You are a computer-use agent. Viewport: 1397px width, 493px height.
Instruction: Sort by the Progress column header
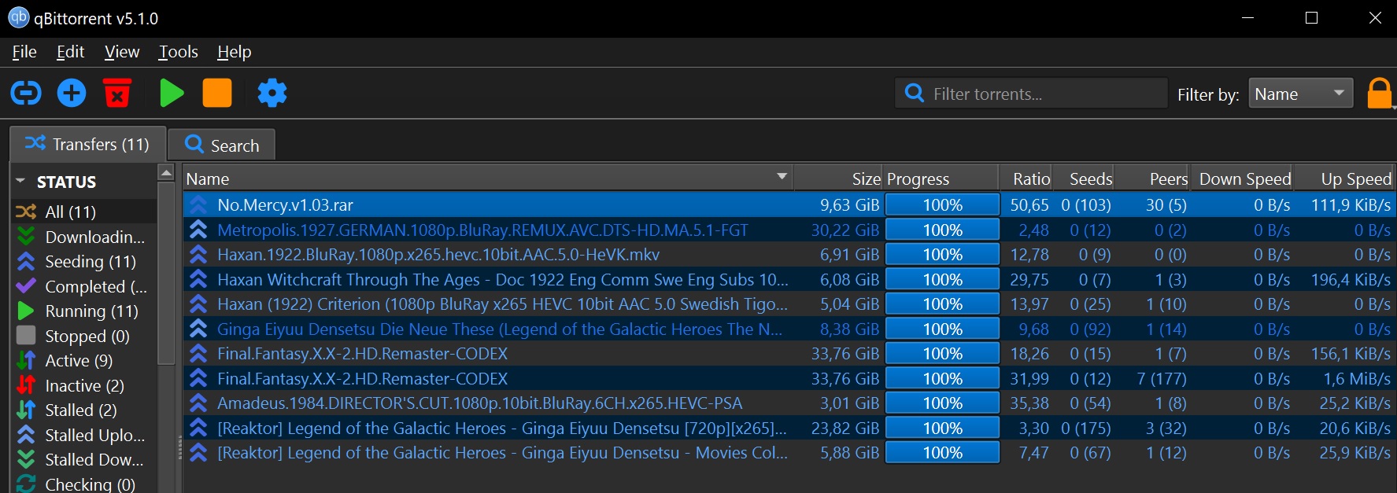pos(941,178)
